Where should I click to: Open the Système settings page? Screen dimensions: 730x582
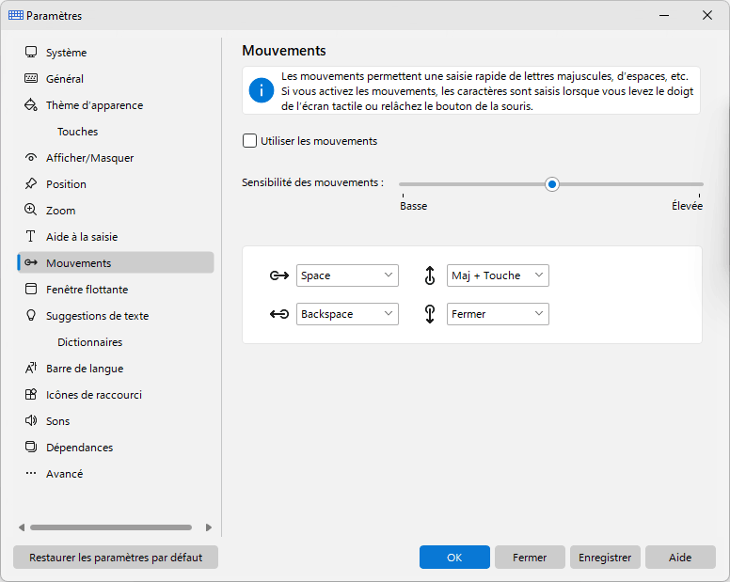[x=116, y=52]
